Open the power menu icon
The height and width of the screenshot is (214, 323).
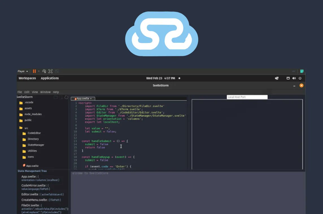click(300, 78)
